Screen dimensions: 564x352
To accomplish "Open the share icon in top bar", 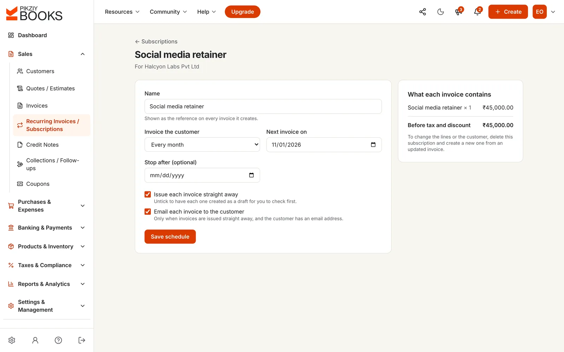I will point(422,12).
